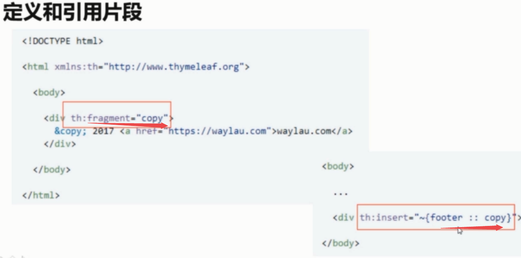Click the ellipsis in the second snippet
This screenshot has width=521, height=258.
(x=340, y=194)
